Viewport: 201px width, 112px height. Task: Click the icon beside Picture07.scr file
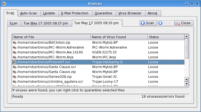(x=15, y=62)
